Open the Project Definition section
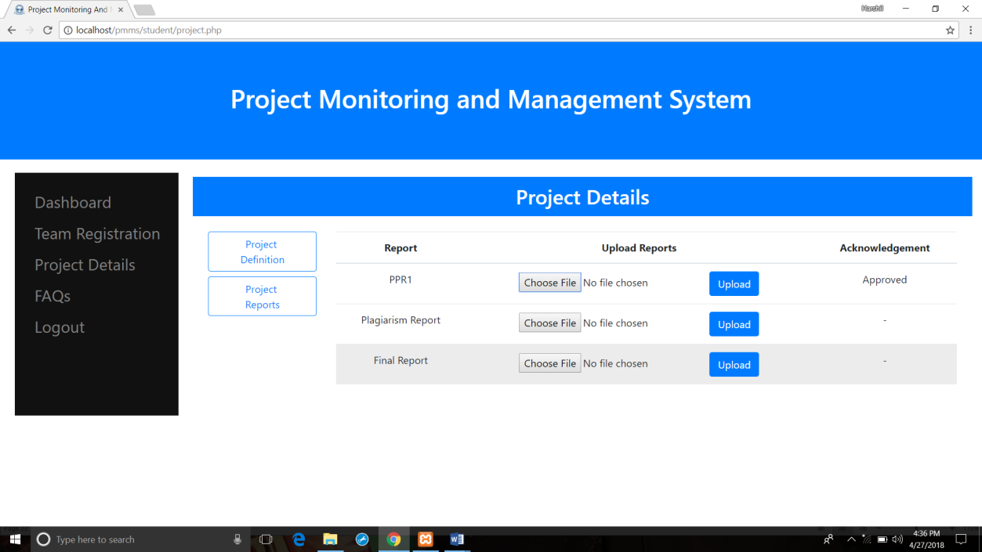Screen dimensions: 982x552 coord(262,251)
